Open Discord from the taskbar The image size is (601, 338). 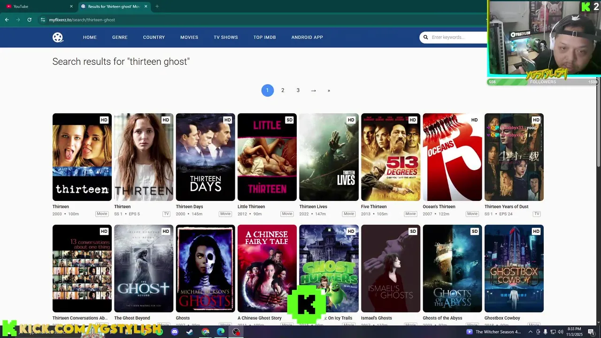[175, 332]
